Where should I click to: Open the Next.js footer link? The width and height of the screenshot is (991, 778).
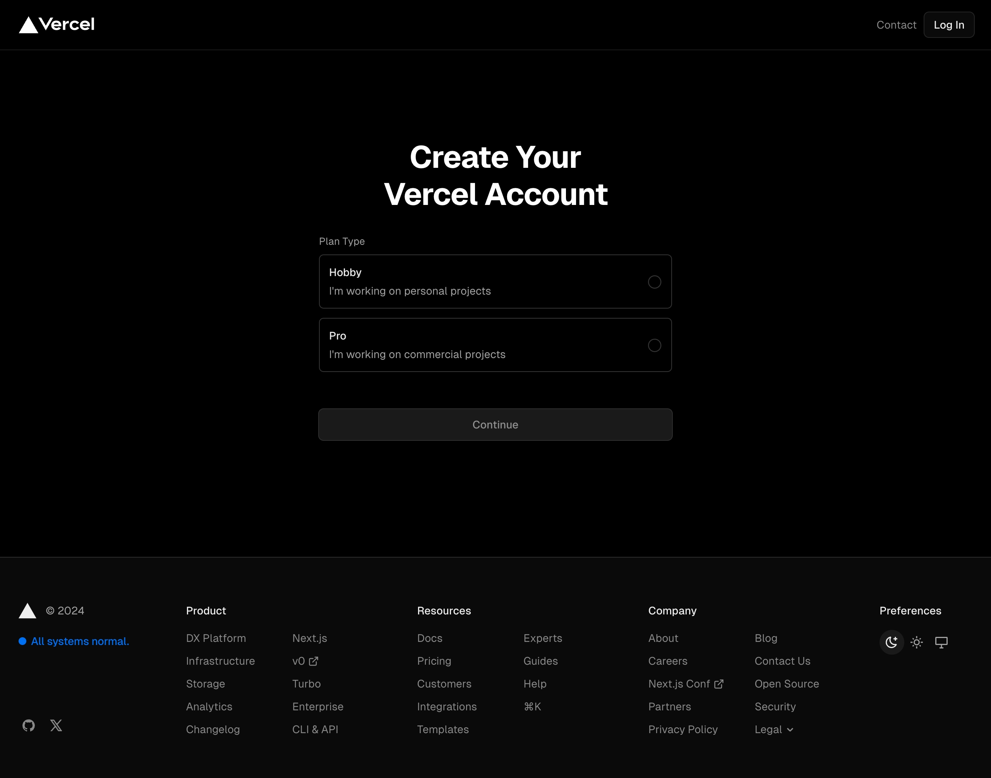coord(310,638)
